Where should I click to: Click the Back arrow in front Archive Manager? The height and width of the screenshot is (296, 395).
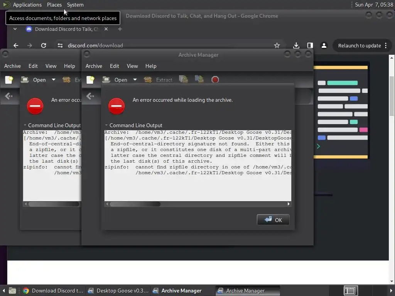pyautogui.click(x=90, y=96)
